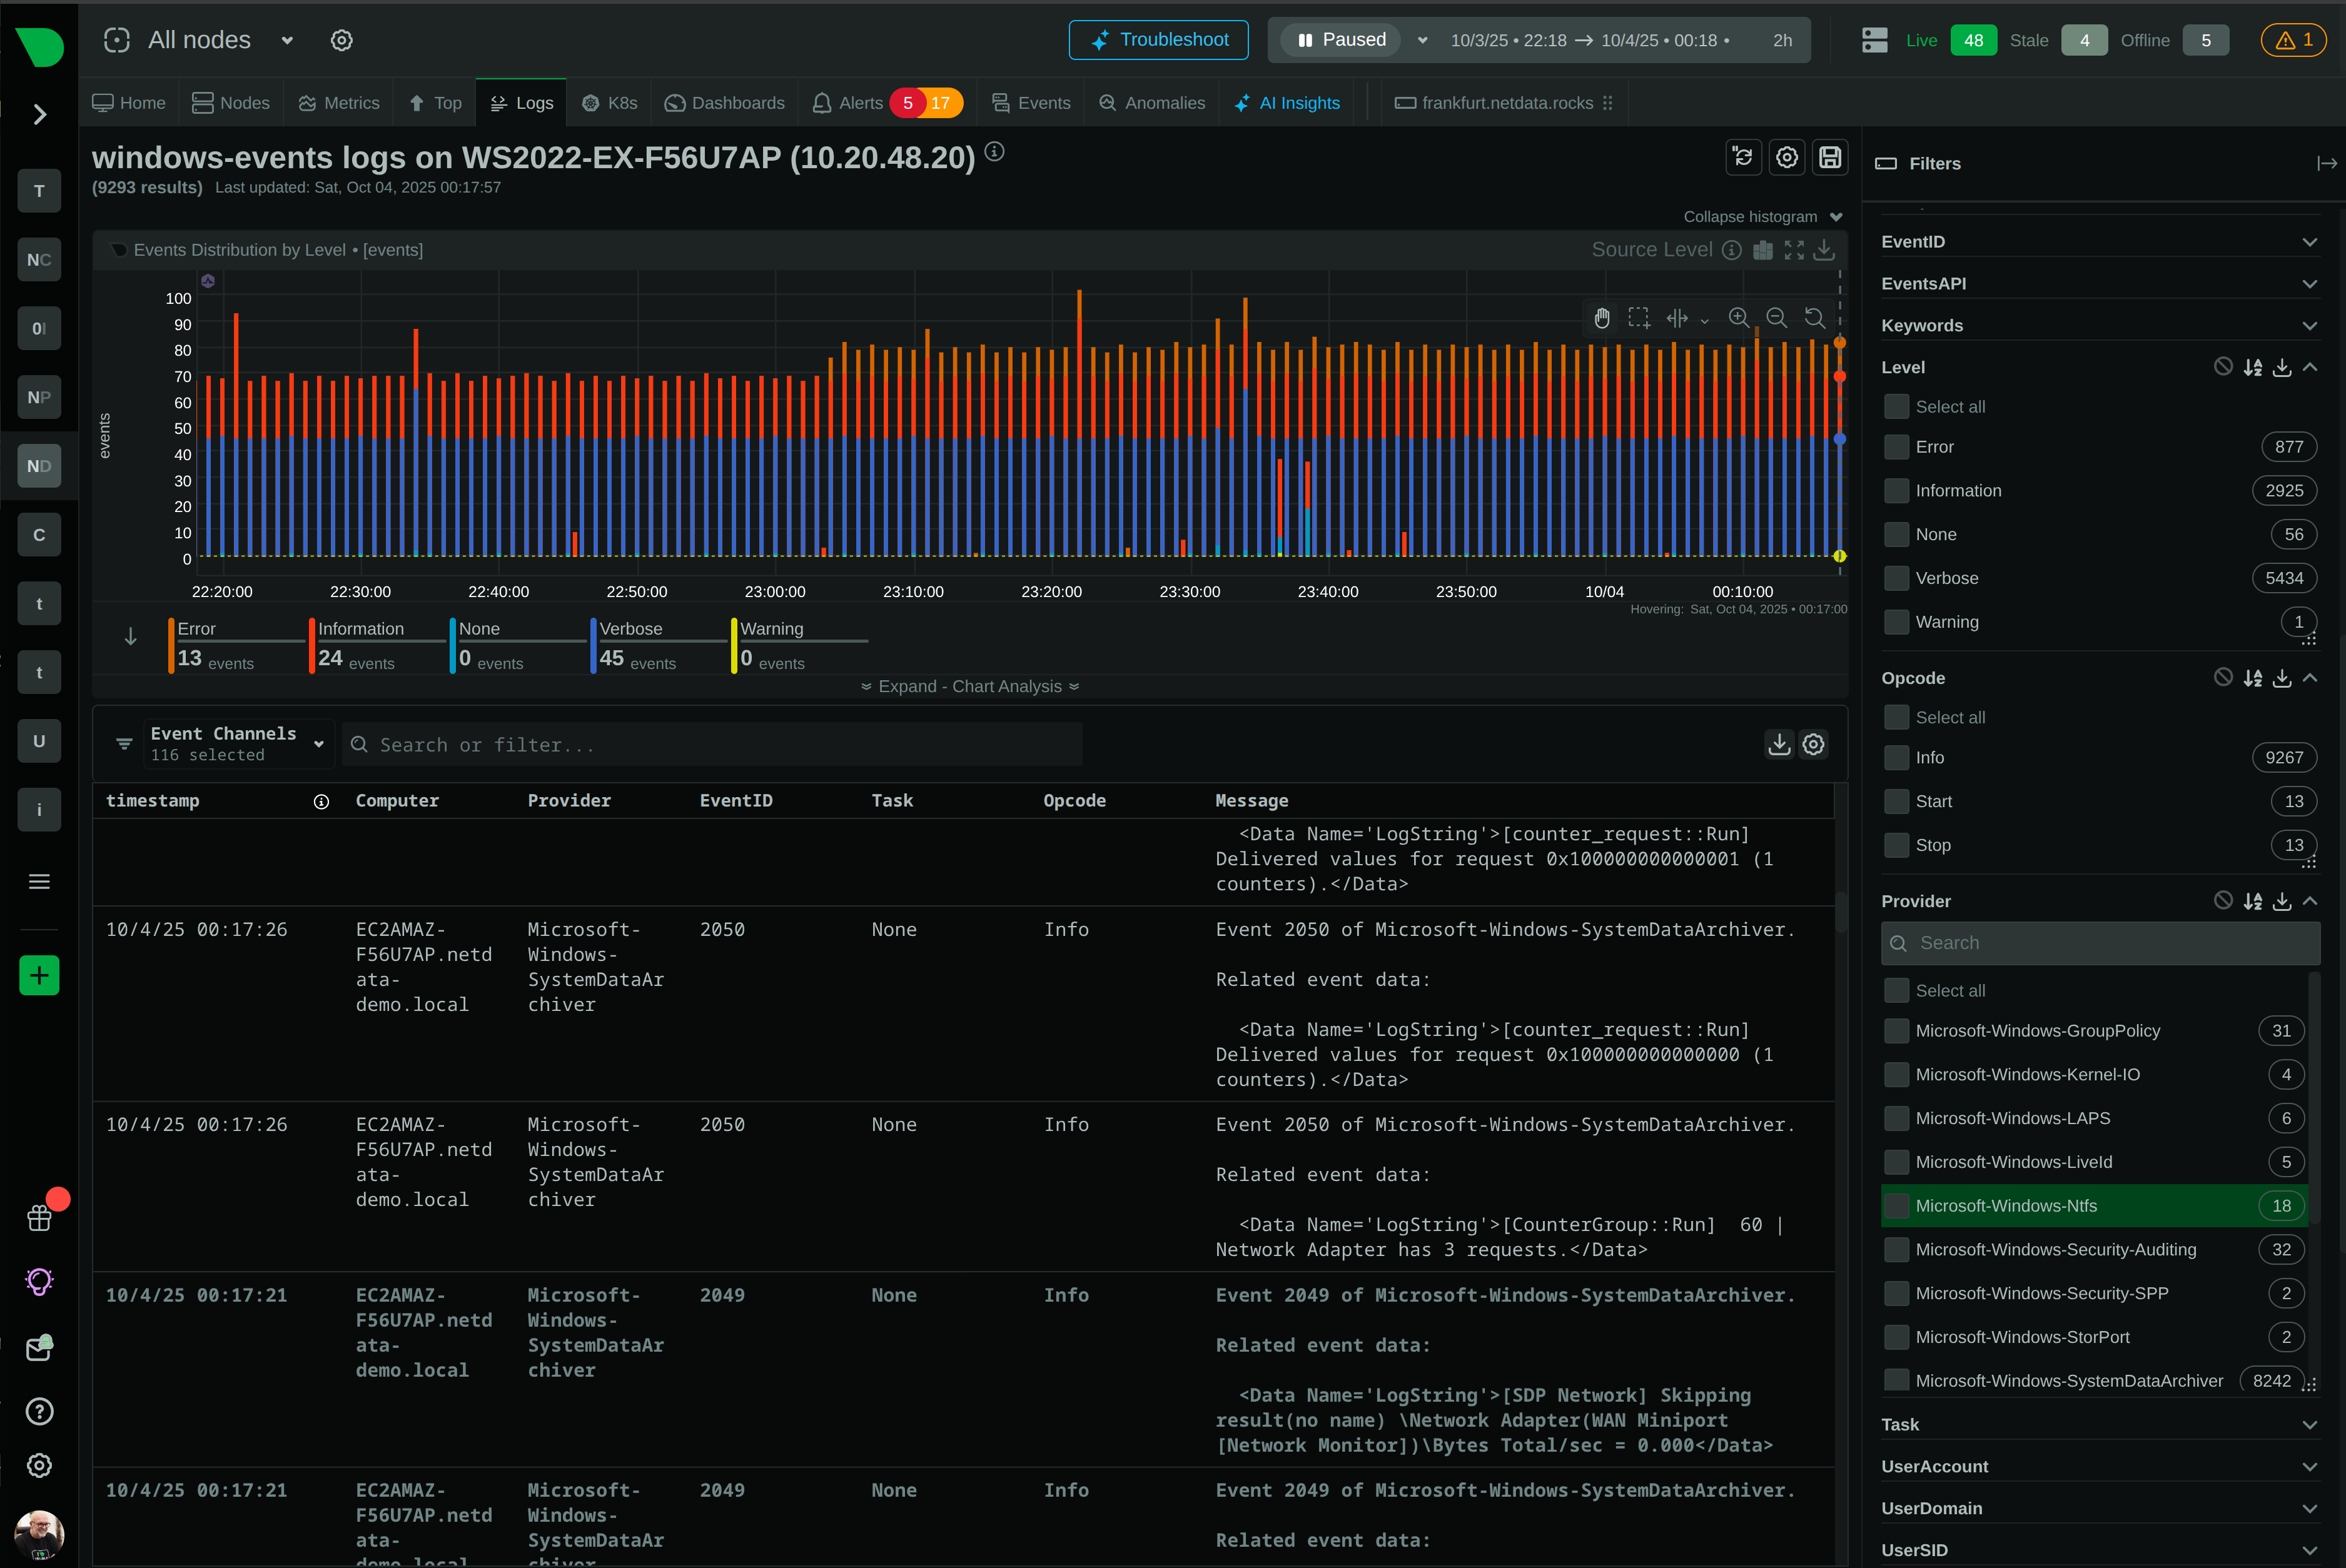The image size is (2346, 1568).
Task: Check the Error level filter checkbox
Action: pos(1896,447)
